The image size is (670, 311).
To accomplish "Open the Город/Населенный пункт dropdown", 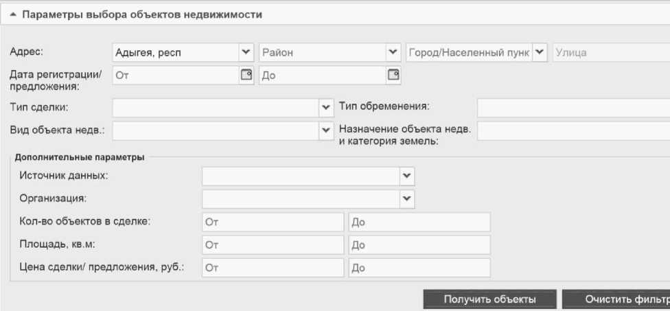I will 540,53.
